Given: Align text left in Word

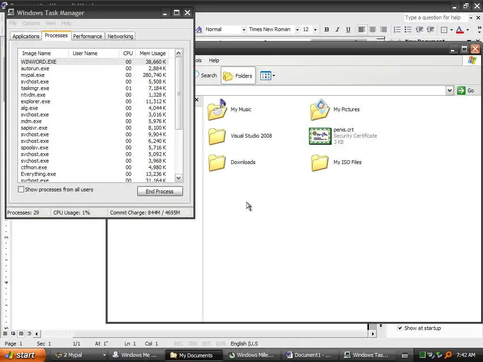Looking at the screenshot, I should tap(362, 30).
